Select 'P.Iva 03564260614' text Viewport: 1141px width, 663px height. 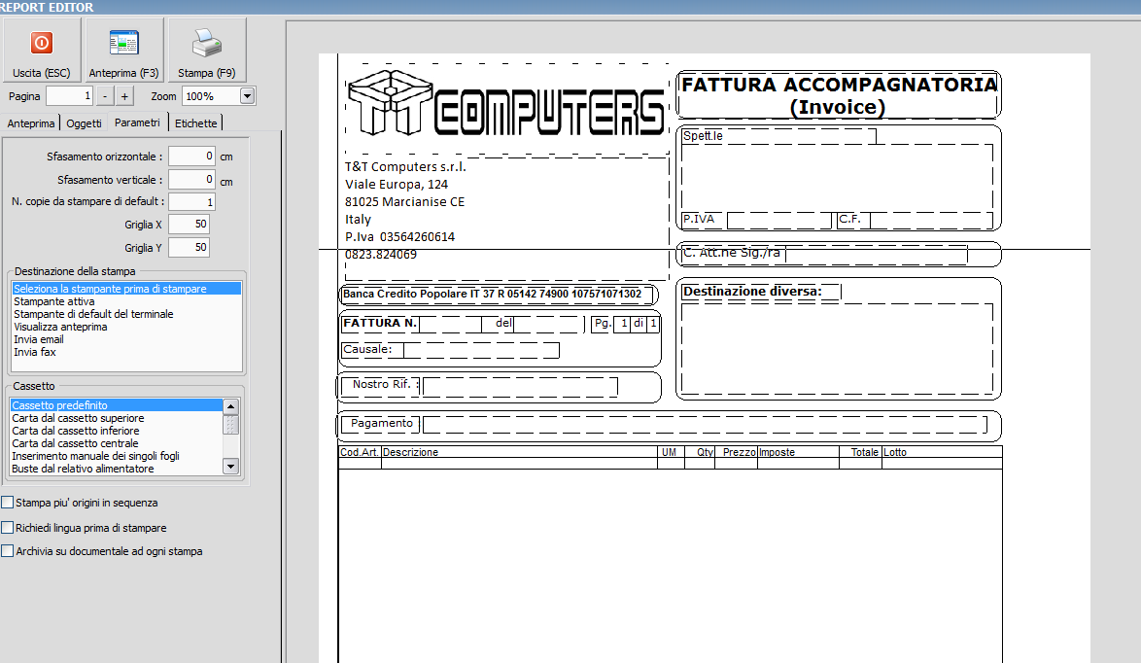point(399,236)
